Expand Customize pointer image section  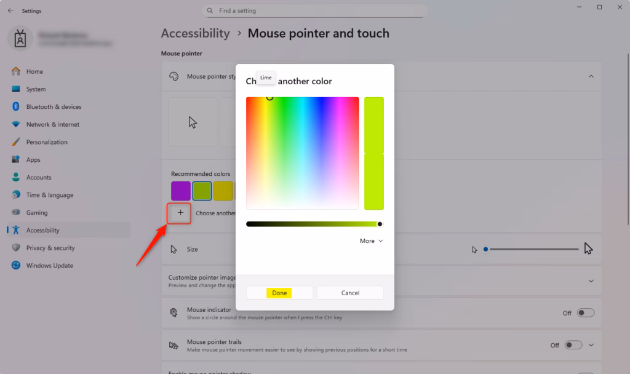(591, 281)
